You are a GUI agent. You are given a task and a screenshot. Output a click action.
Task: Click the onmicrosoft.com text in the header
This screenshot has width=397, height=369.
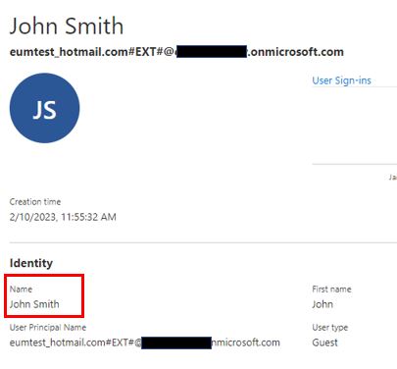pos(295,52)
